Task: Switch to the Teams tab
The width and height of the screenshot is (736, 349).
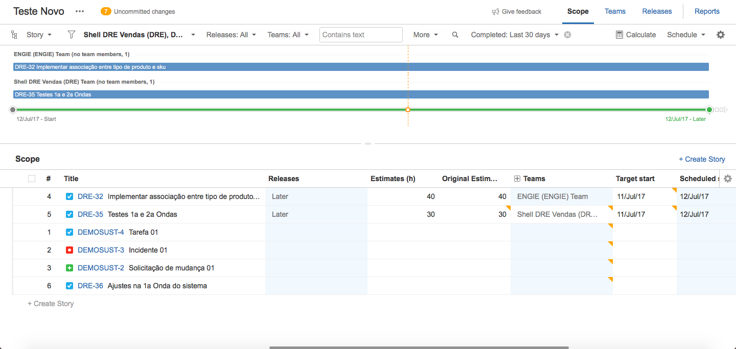Action: pyautogui.click(x=615, y=11)
